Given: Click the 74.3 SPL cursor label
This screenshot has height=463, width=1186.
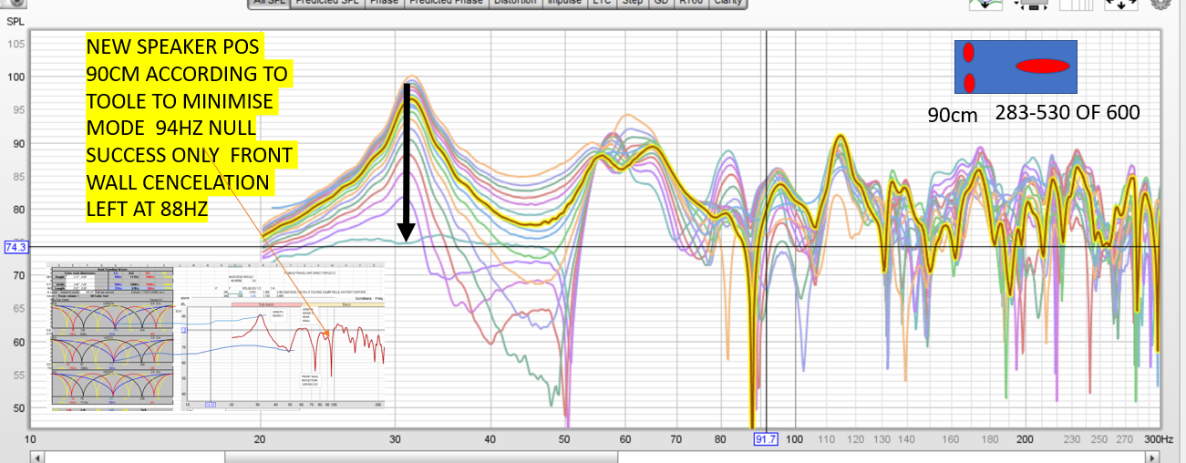Looking at the screenshot, I should (x=16, y=247).
